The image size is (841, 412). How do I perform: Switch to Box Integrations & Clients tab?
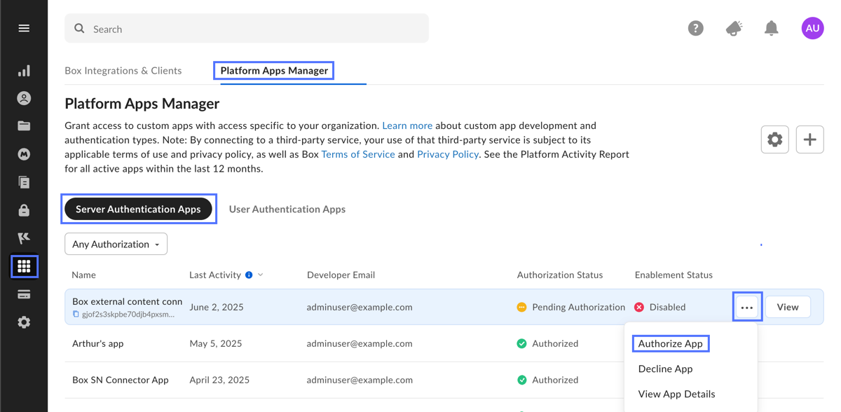tap(123, 70)
